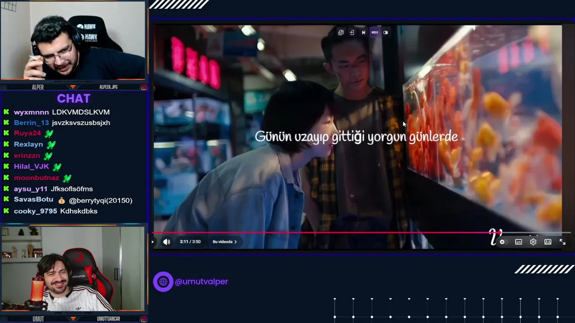Select username wyxmnnn in chat
The width and height of the screenshot is (575, 323).
click(x=31, y=112)
